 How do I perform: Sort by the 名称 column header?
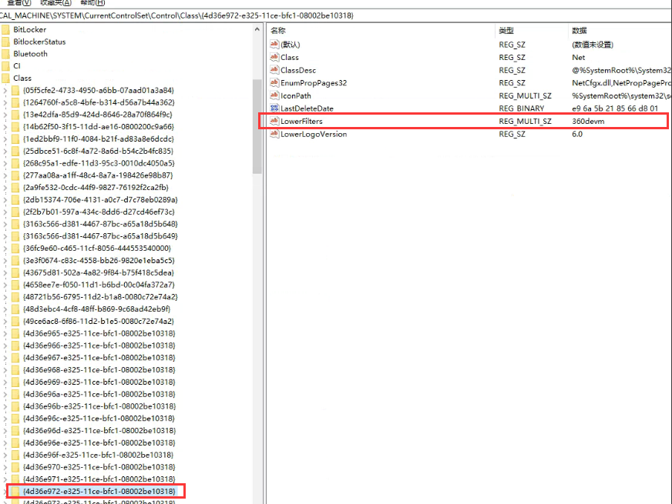click(278, 30)
